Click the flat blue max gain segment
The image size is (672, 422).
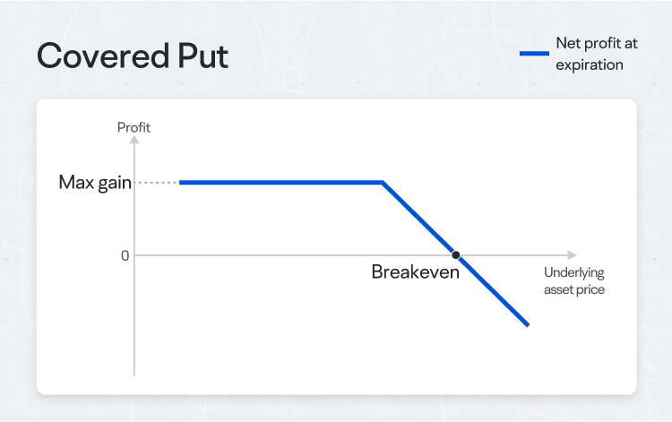click(x=280, y=183)
